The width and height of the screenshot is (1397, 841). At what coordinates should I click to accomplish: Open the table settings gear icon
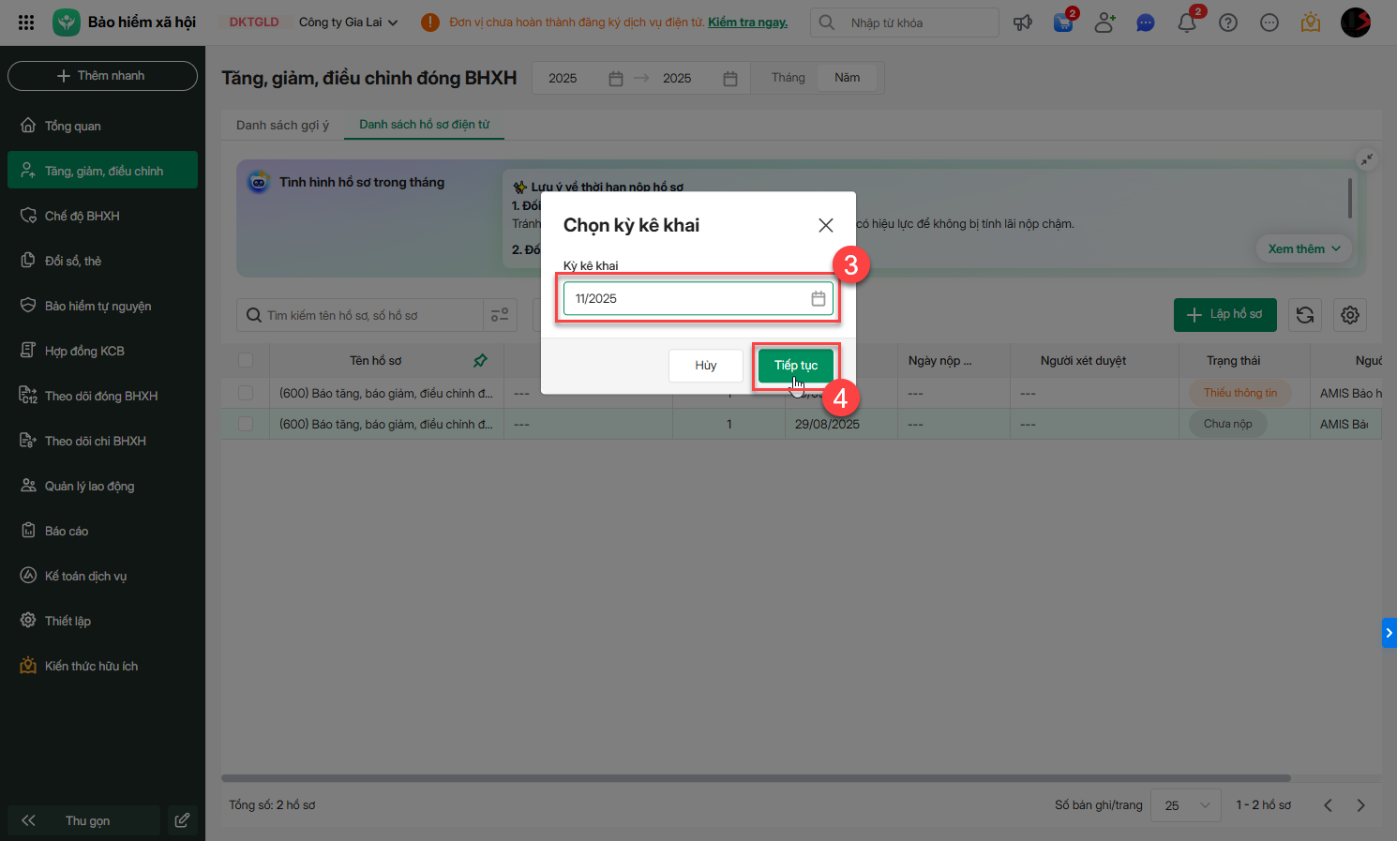pos(1349,315)
